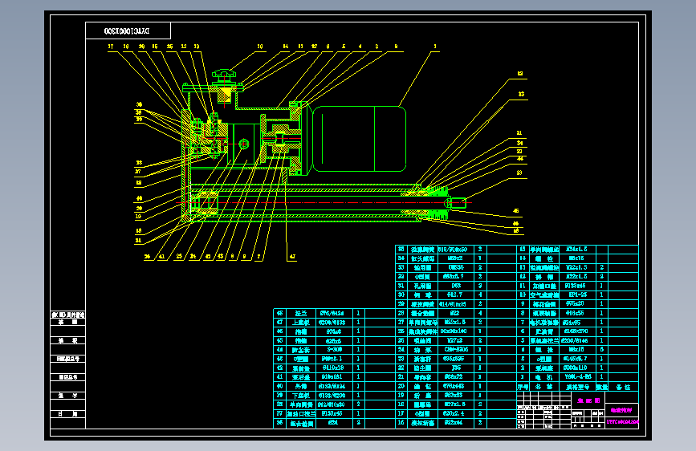Click the 下底板 name cell in row 39
Screen dimensions: 696x451
point(301,395)
